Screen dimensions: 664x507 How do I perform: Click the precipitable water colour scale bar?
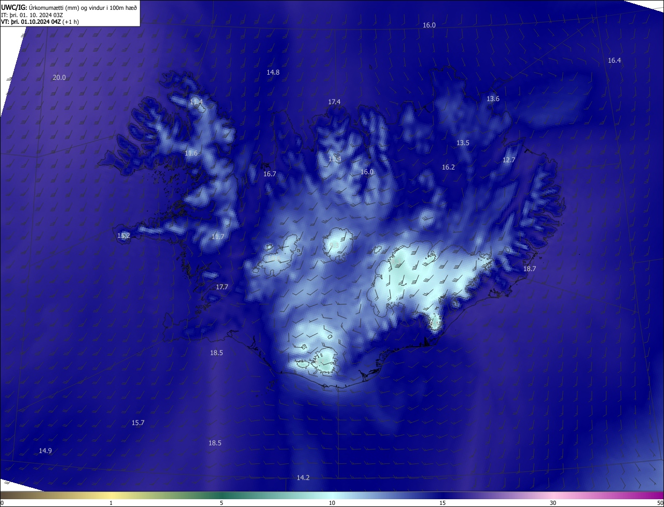click(332, 496)
